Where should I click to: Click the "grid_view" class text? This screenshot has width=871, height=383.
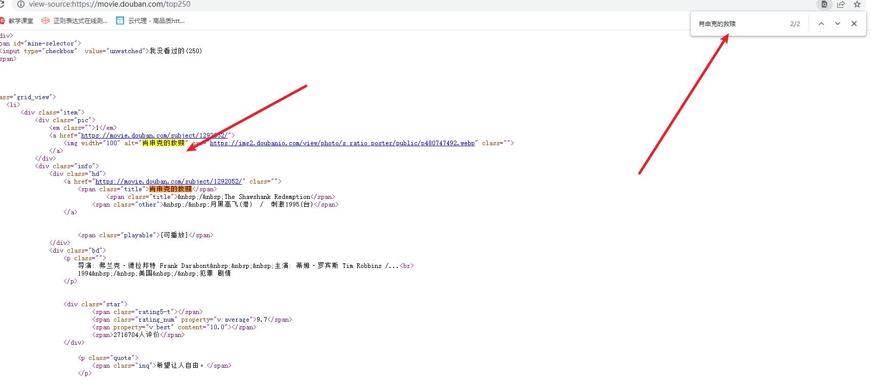point(33,97)
